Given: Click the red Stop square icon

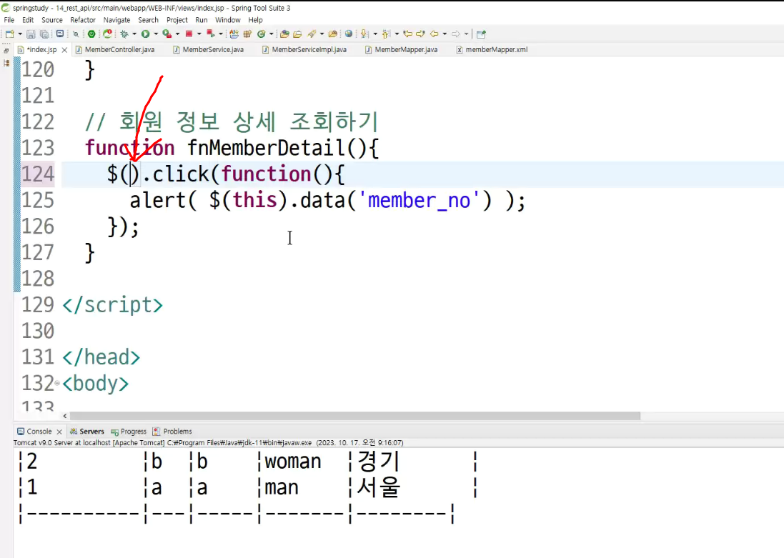Looking at the screenshot, I should pos(189,34).
